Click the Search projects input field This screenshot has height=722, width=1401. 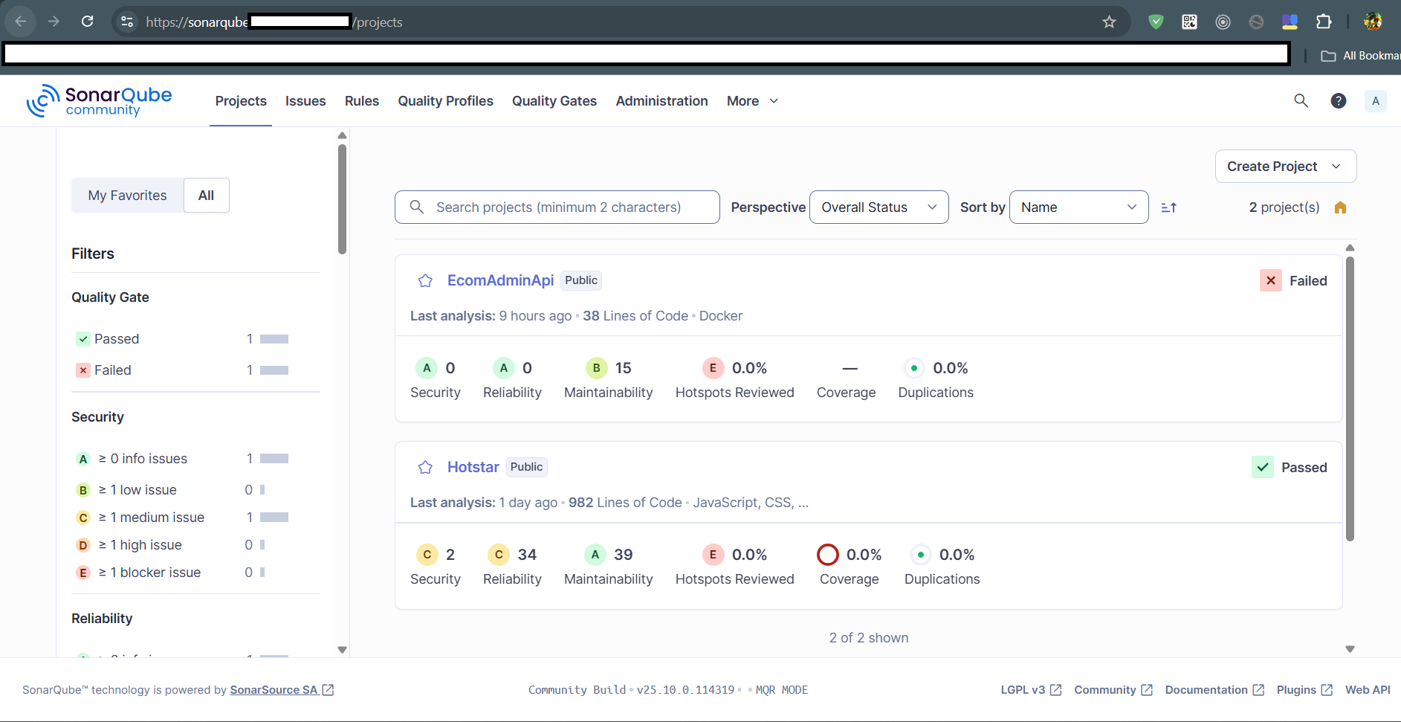(557, 207)
